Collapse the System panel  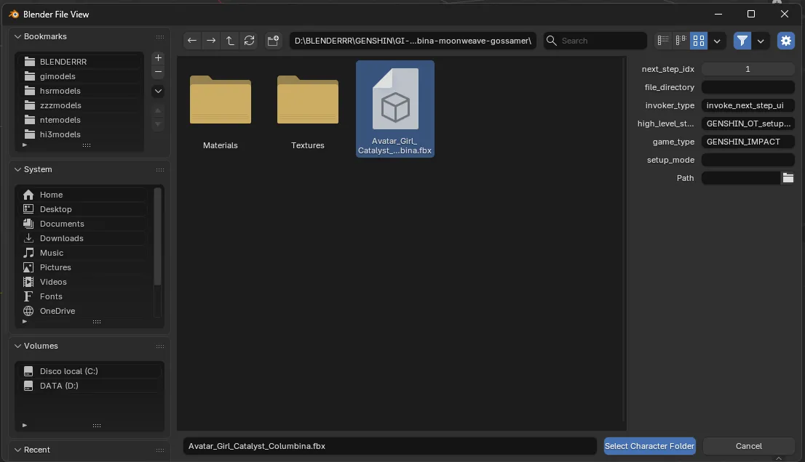point(18,169)
